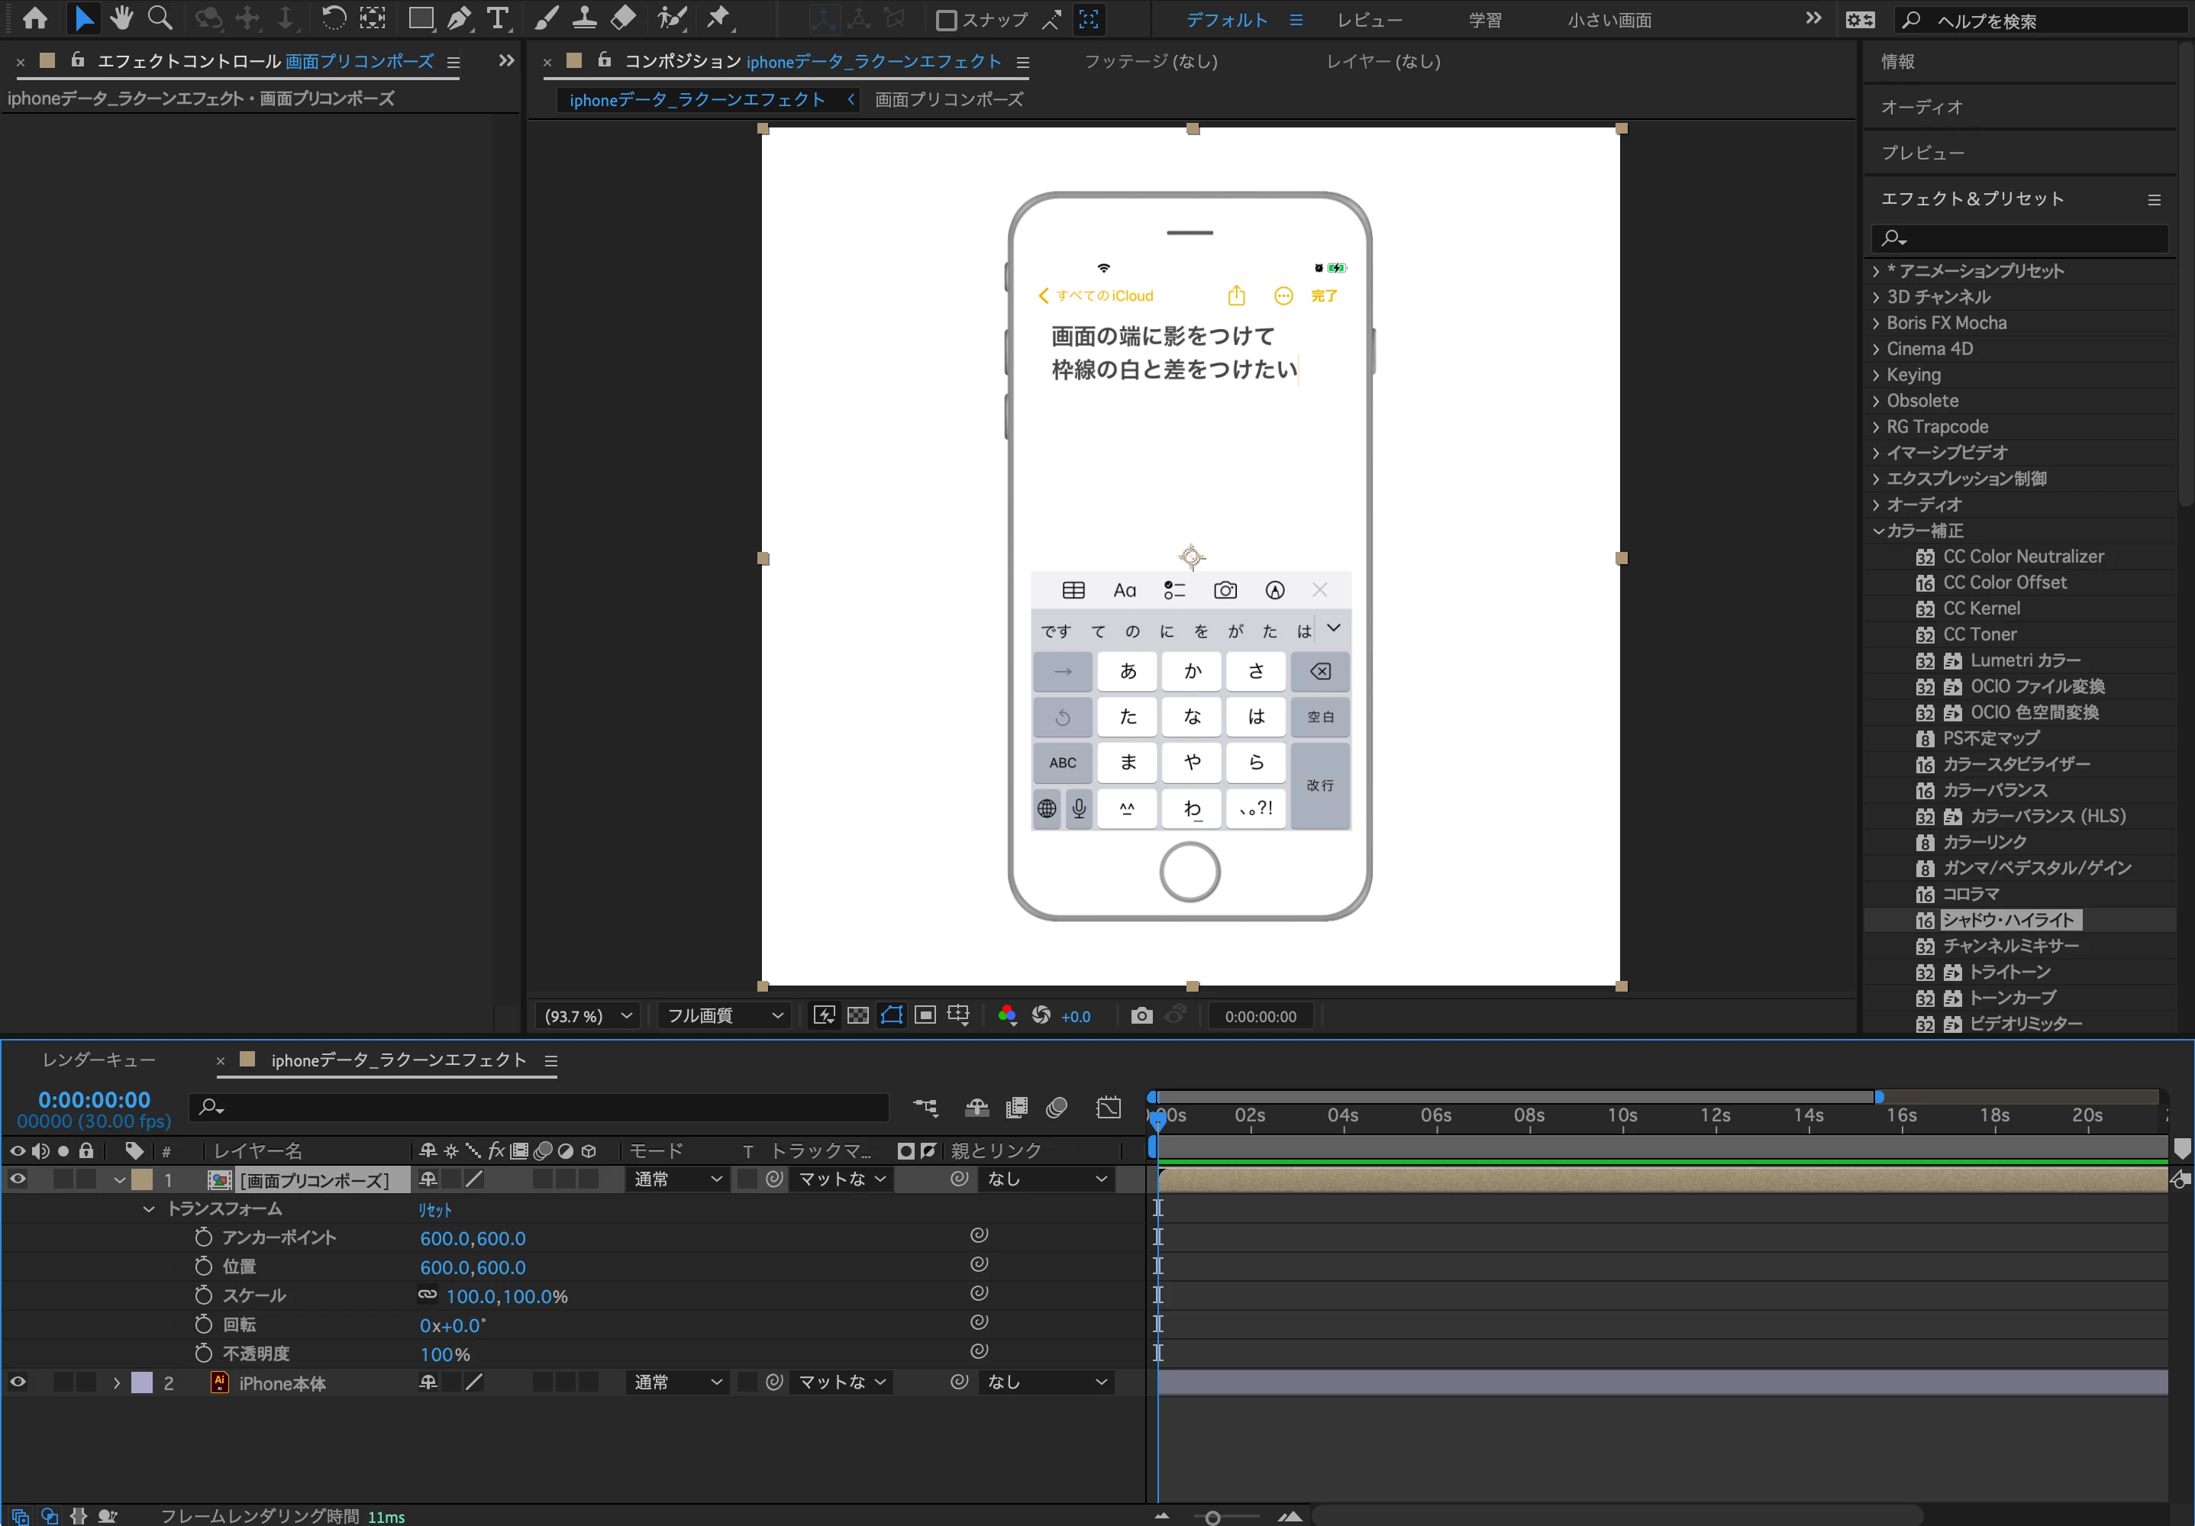Click the リセット link for transform
Image resolution: width=2195 pixels, height=1526 pixels.
(435, 1209)
